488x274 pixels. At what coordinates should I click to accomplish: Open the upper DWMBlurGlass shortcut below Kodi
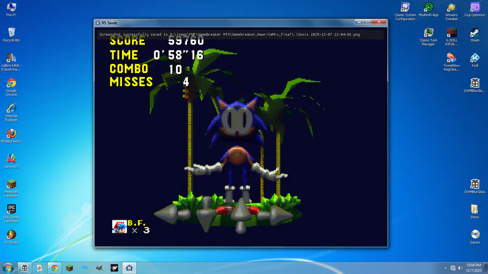pyautogui.click(x=475, y=85)
